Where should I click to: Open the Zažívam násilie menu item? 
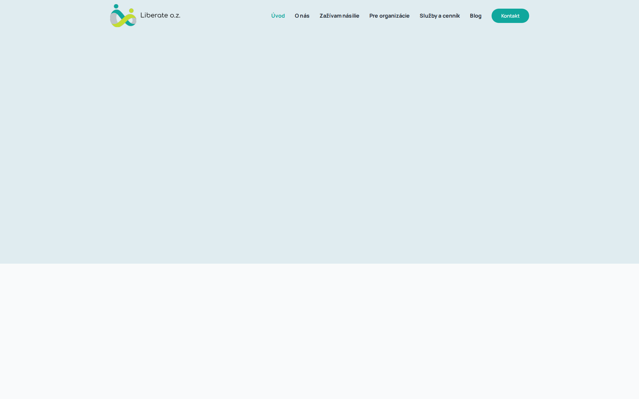[339, 16]
